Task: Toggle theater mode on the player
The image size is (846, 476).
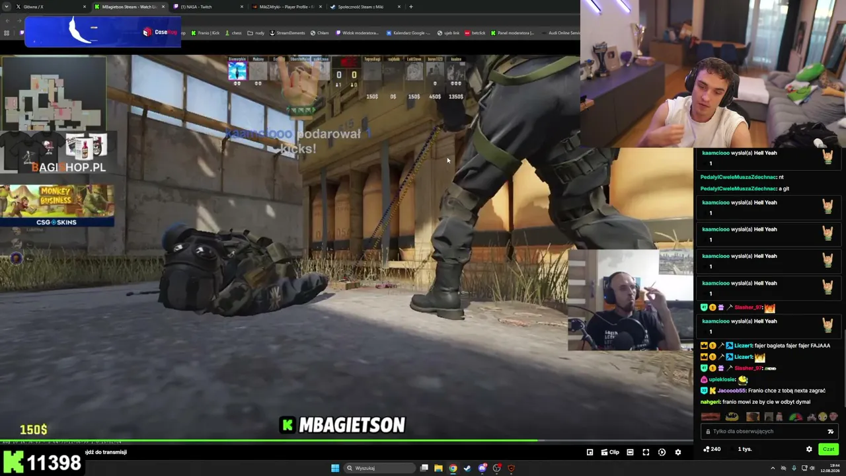Action: pos(630,452)
